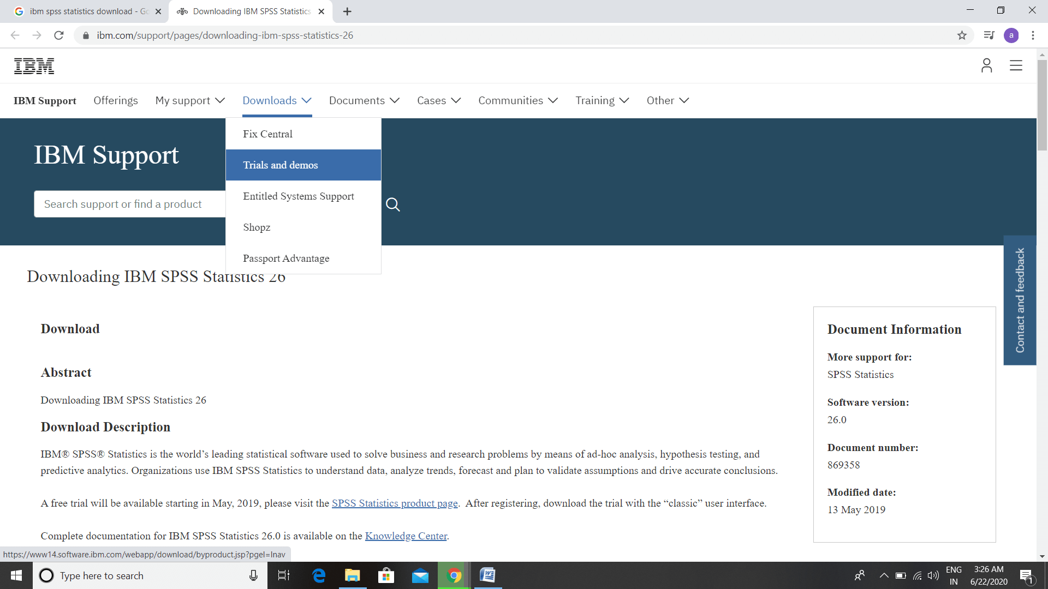Image resolution: width=1048 pixels, height=589 pixels.
Task: Click the IBM logo icon
Action: (34, 65)
